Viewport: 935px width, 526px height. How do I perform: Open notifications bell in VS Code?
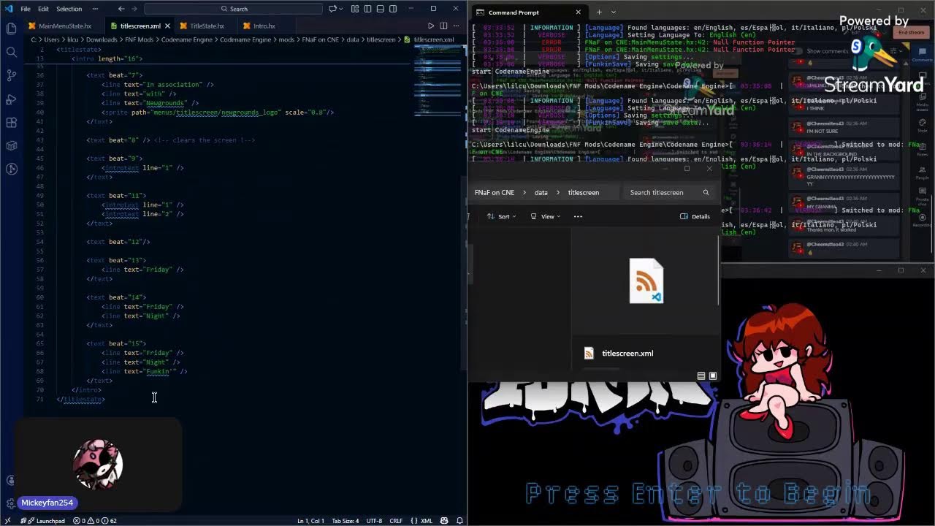pyautogui.click(x=459, y=521)
